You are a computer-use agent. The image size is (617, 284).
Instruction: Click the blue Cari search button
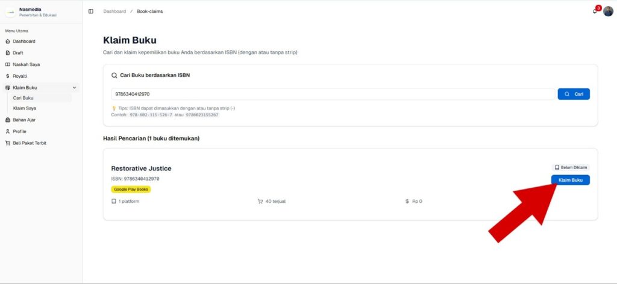pos(574,94)
